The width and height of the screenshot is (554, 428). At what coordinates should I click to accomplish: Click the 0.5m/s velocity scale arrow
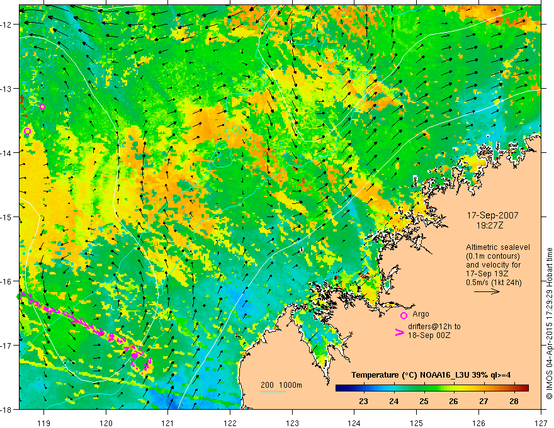pos(487,291)
